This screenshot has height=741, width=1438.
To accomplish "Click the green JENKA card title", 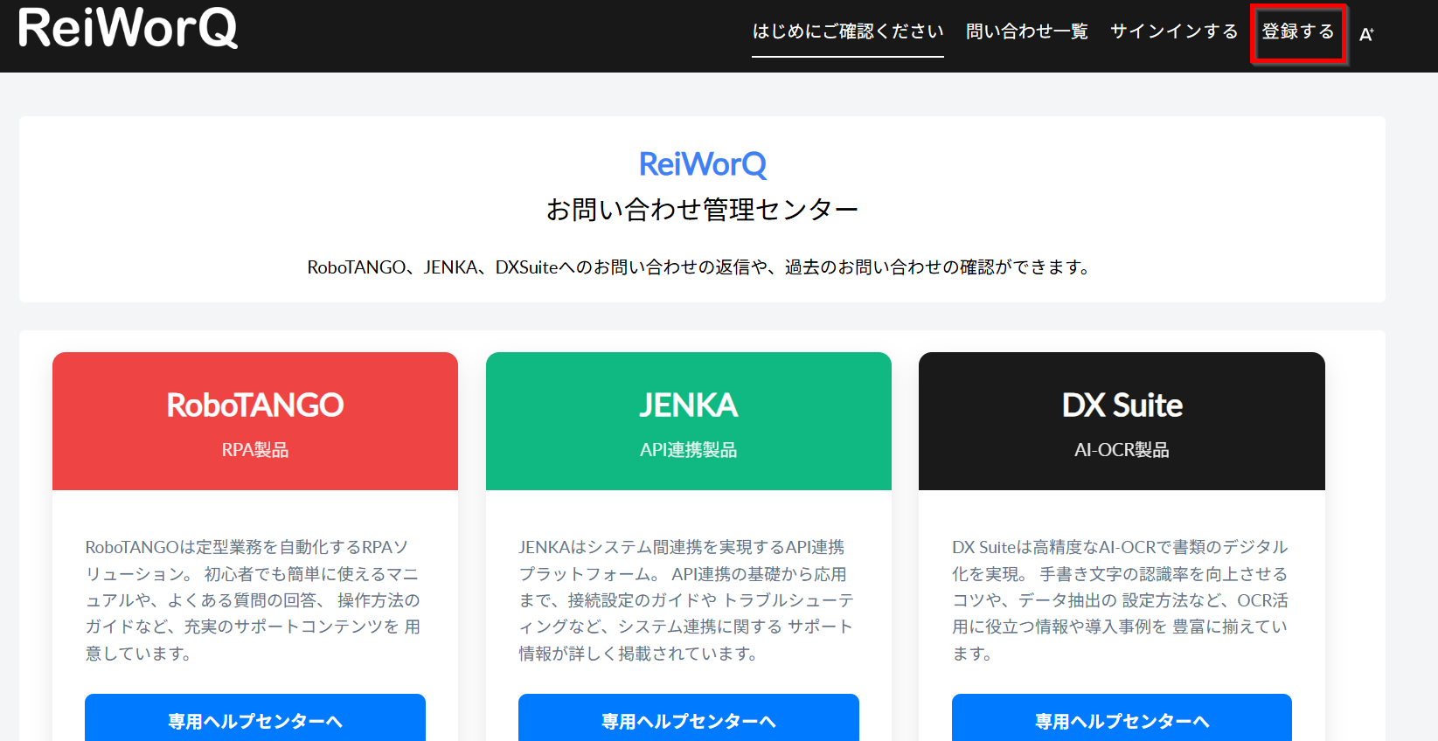I will (x=689, y=405).
